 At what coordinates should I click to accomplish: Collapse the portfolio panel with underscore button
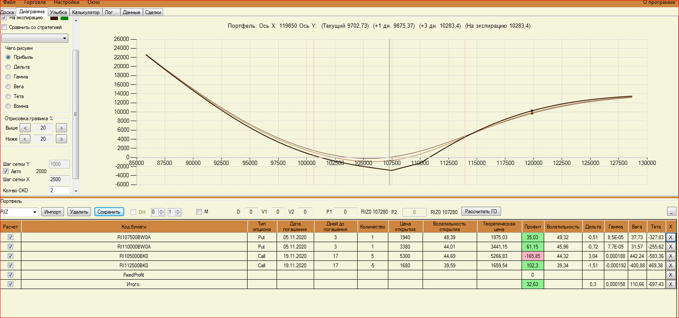(671, 212)
